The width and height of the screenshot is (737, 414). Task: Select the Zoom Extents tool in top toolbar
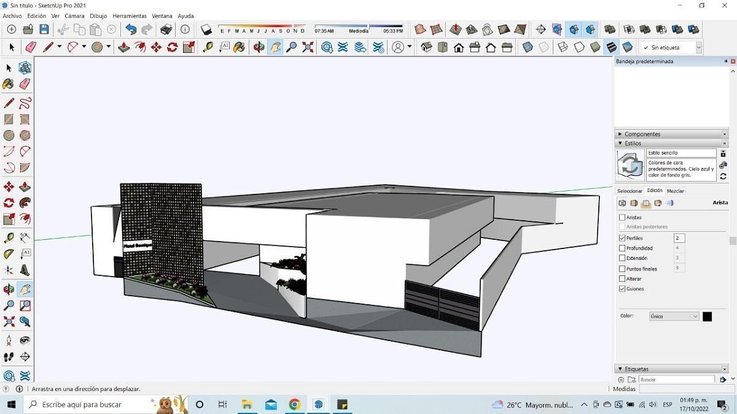(x=308, y=47)
